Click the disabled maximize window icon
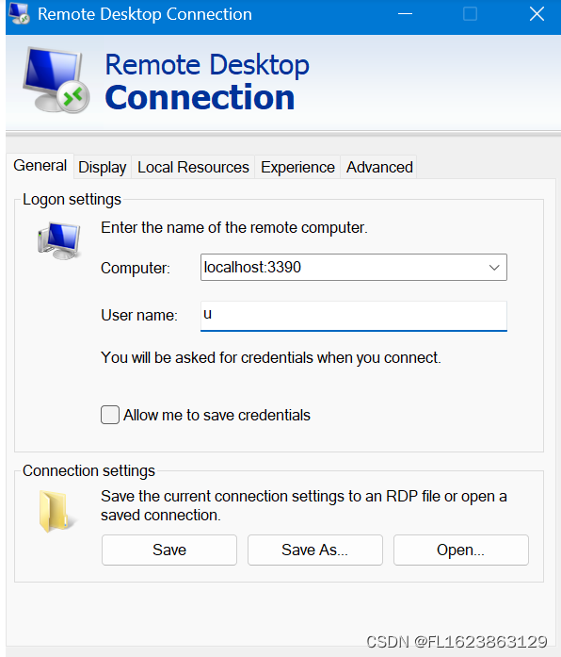This screenshot has height=657, width=561. (x=471, y=14)
